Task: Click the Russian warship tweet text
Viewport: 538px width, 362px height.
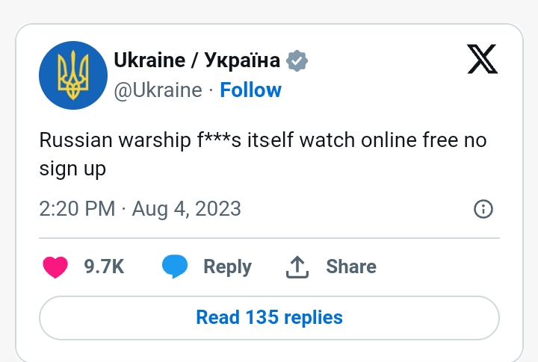Action: click(263, 155)
